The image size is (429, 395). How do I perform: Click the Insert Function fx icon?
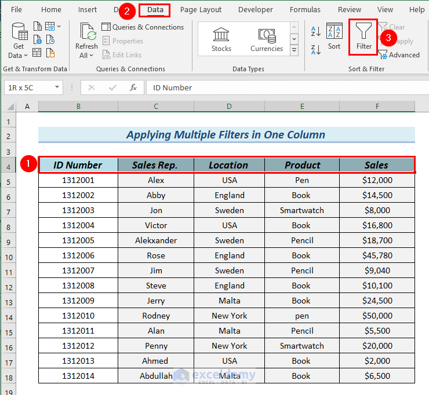[133, 87]
